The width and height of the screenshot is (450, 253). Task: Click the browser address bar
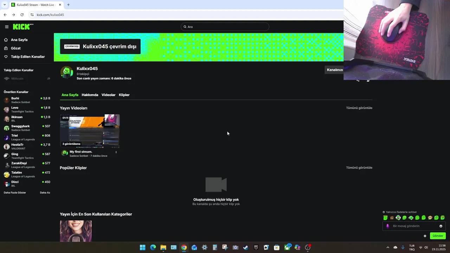(186, 15)
